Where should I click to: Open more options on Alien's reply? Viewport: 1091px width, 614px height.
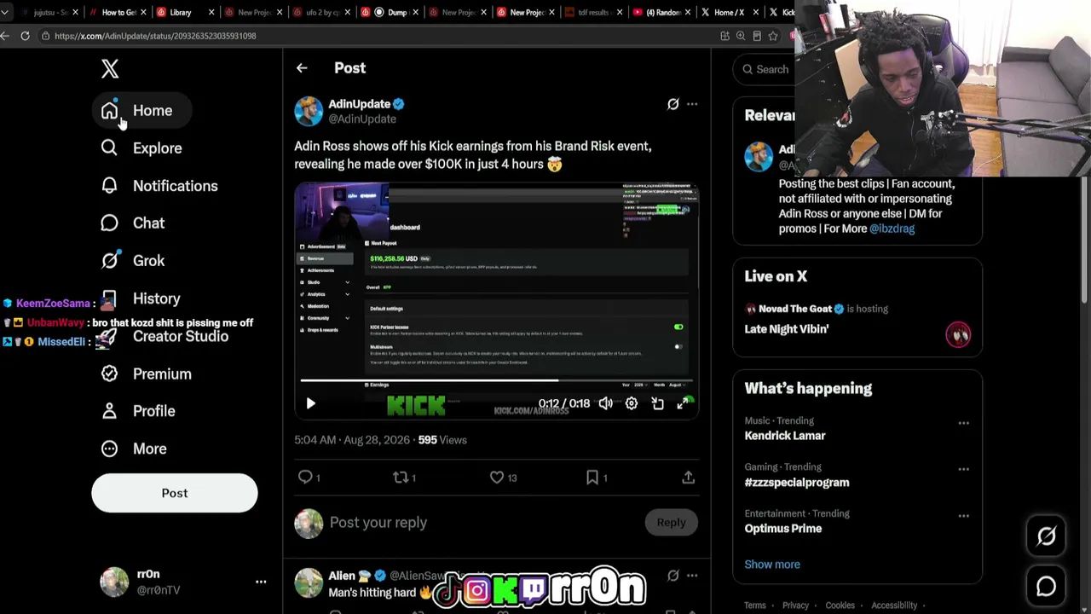pyautogui.click(x=692, y=576)
